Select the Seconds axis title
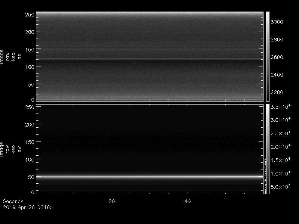 point(13,201)
